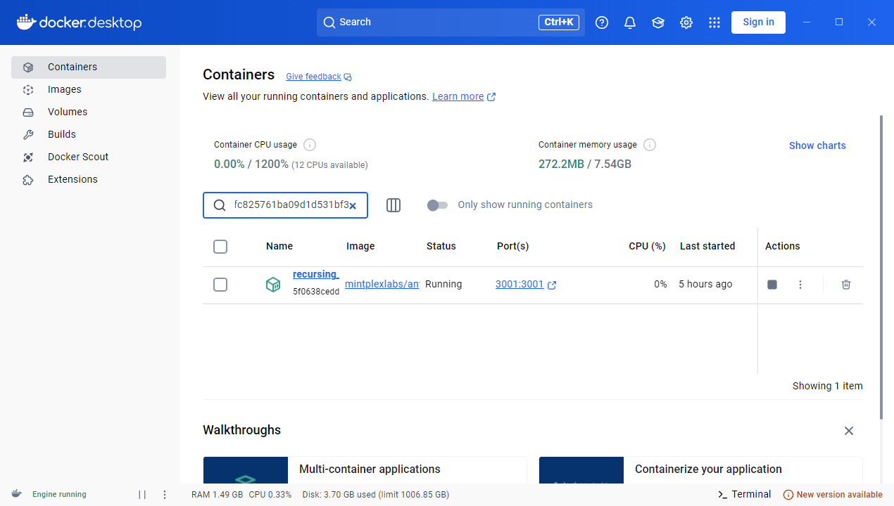
Task: Check the recursing container row checkbox
Action: [220, 285]
